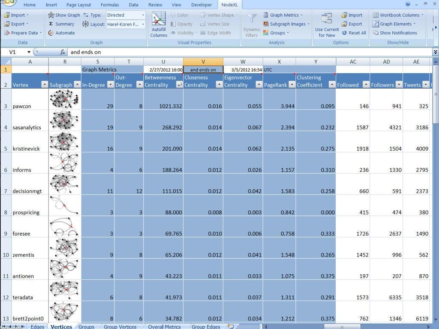This screenshot has width=439, height=329.
Task: Click the Show Graph icon
Action: tap(51, 15)
